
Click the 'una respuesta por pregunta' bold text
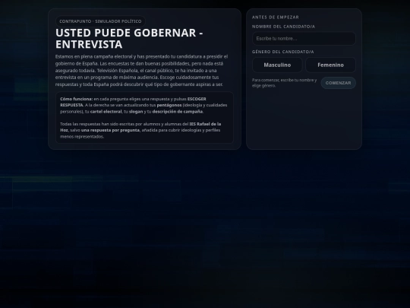coord(111,130)
